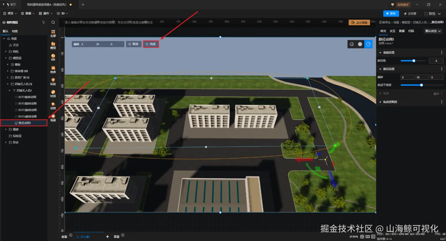Image resolution: width=446 pixels, height=241 pixels.
Task: Click the orange 退出编辑 exit editing button
Action: [x=359, y=22]
